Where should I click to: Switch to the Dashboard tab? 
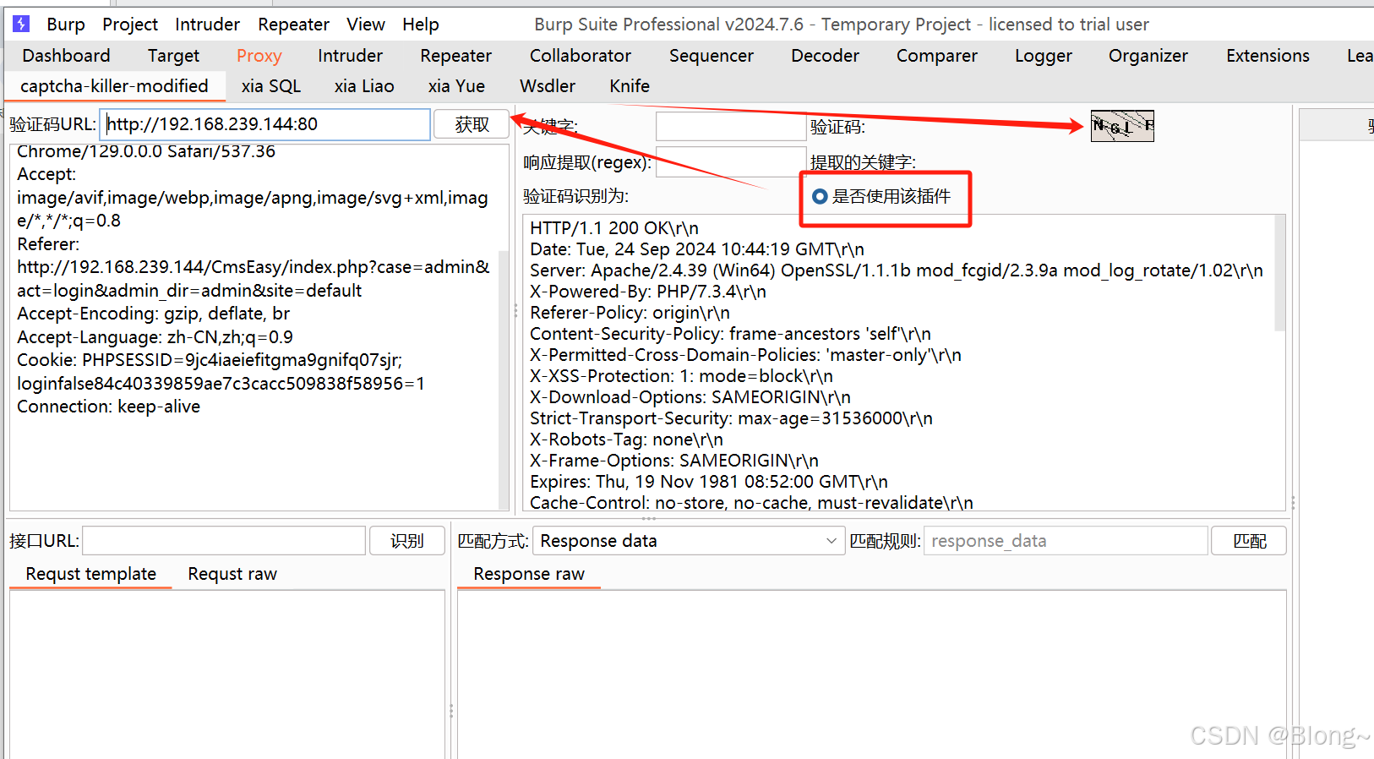66,56
